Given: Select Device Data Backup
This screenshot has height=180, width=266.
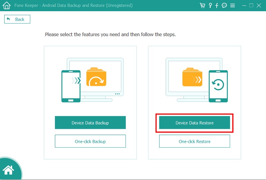Looking at the screenshot, I should pyautogui.click(x=90, y=123).
